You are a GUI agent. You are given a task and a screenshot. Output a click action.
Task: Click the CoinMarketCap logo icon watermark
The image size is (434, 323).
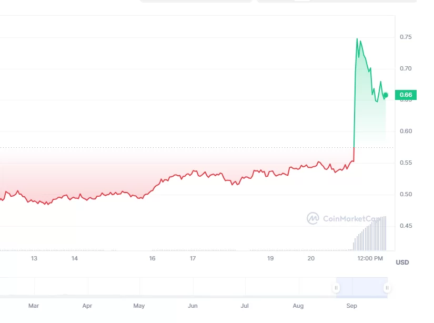pyautogui.click(x=313, y=218)
